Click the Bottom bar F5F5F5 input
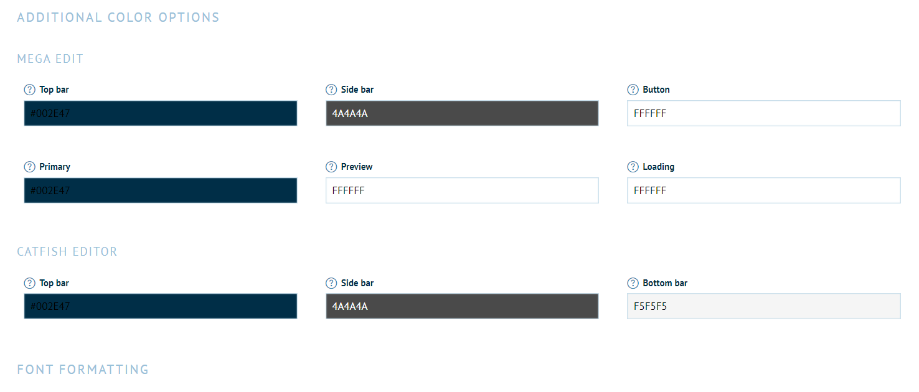This screenshot has height=392, width=919. (763, 306)
